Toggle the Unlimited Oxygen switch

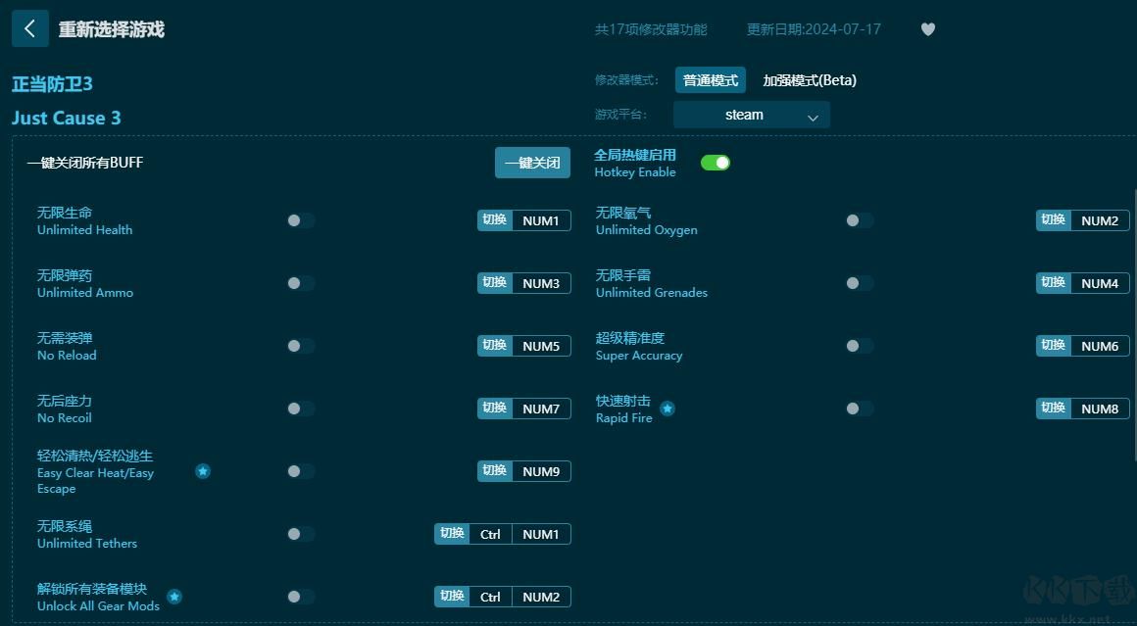(x=860, y=220)
